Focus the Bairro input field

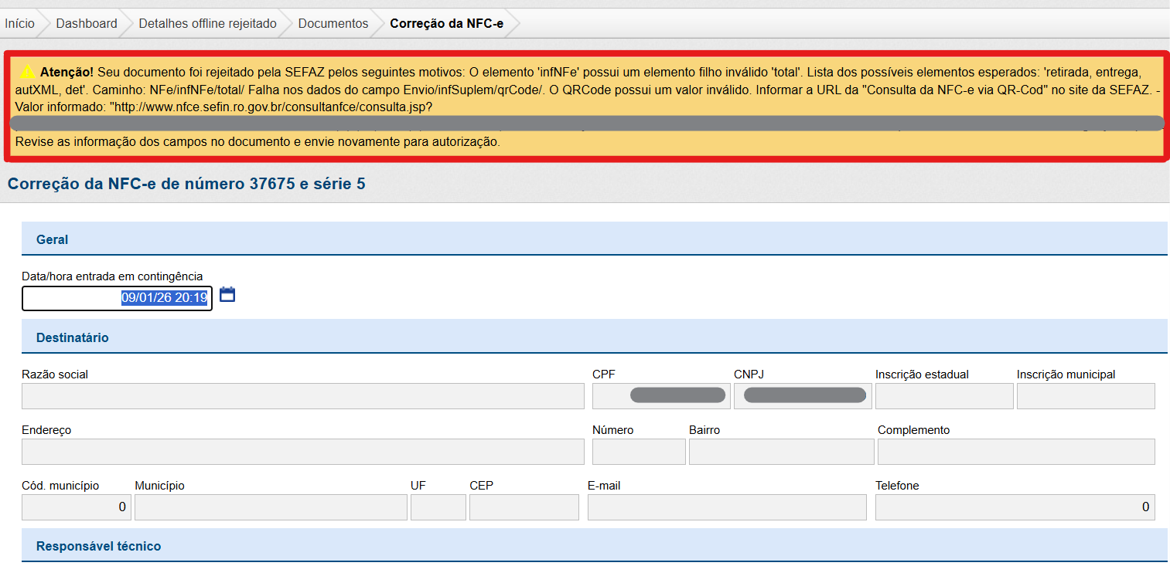coord(781,452)
